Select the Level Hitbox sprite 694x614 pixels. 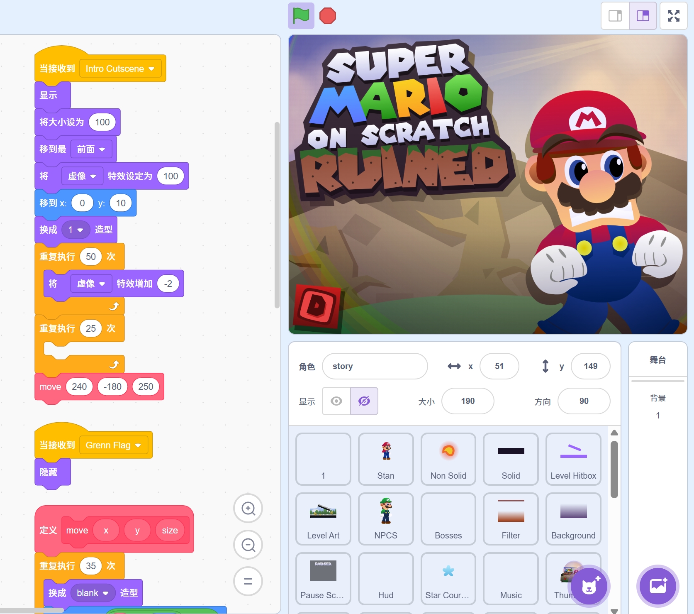click(573, 459)
